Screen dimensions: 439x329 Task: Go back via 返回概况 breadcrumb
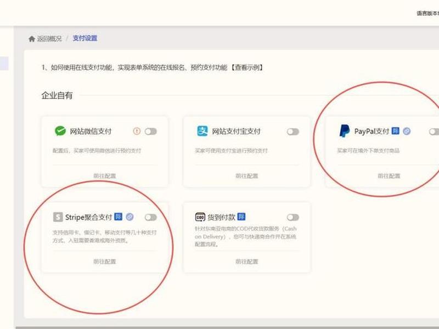pyautogui.click(x=49, y=38)
